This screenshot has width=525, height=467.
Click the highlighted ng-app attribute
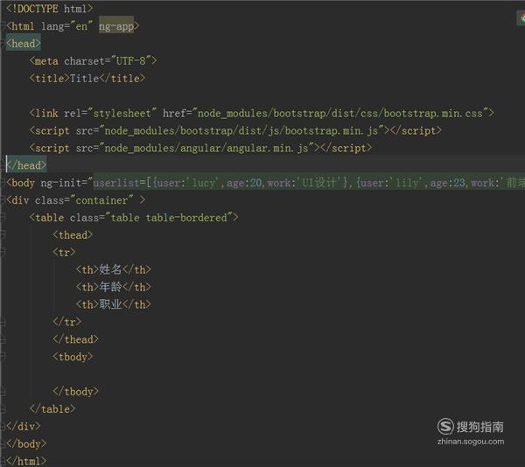pyautogui.click(x=116, y=26)
